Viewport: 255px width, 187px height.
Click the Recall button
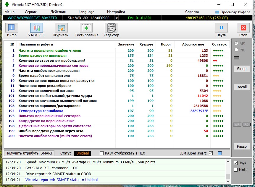click(x=242, y=87)
